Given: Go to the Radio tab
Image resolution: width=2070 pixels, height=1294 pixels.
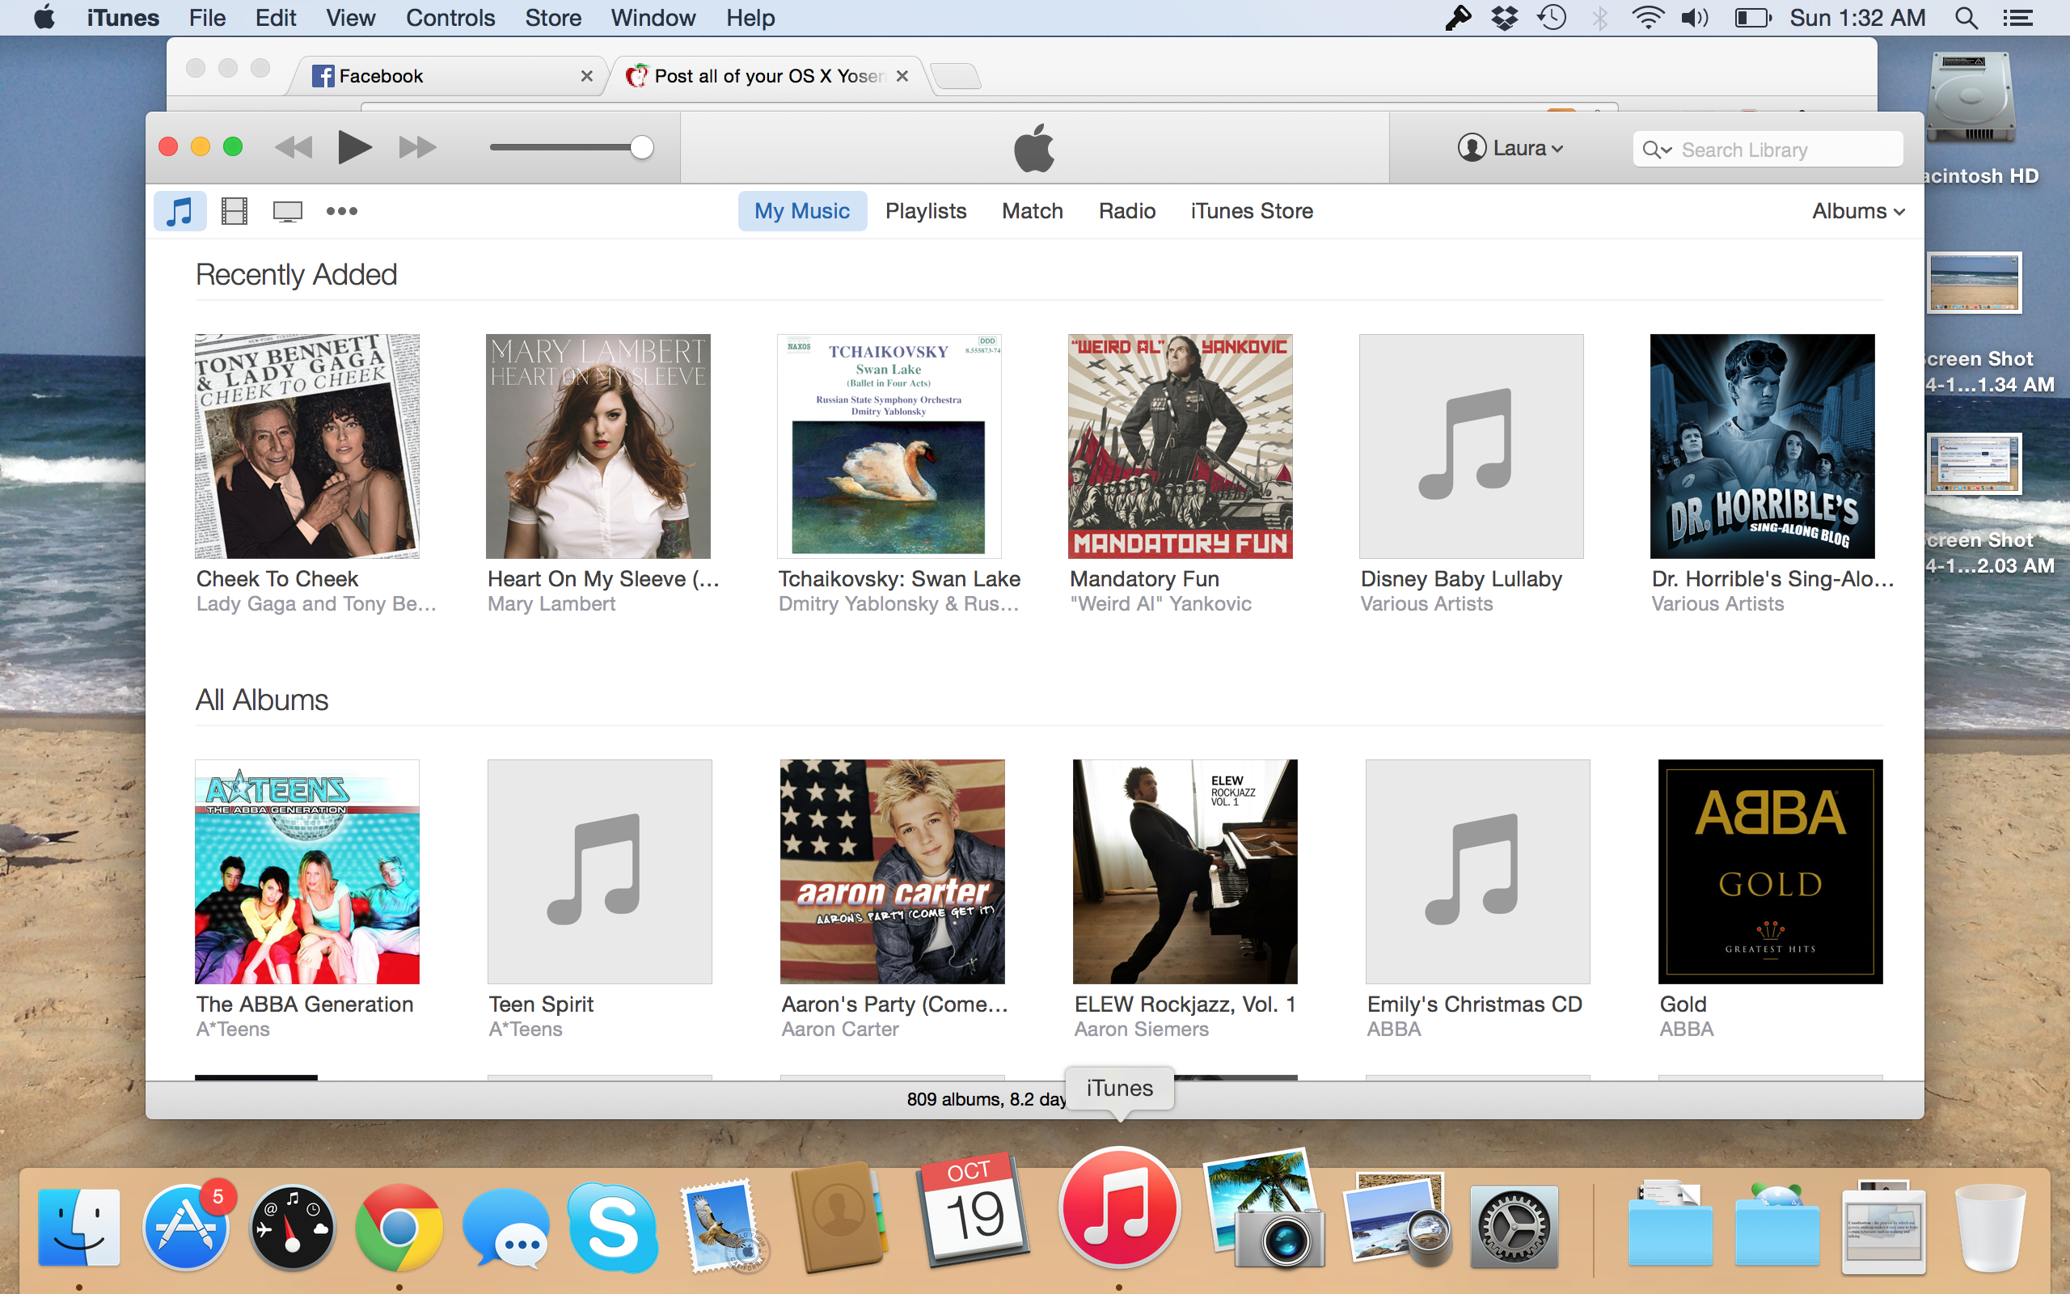Looking at the screenshot, I should tap(1126, 210).
